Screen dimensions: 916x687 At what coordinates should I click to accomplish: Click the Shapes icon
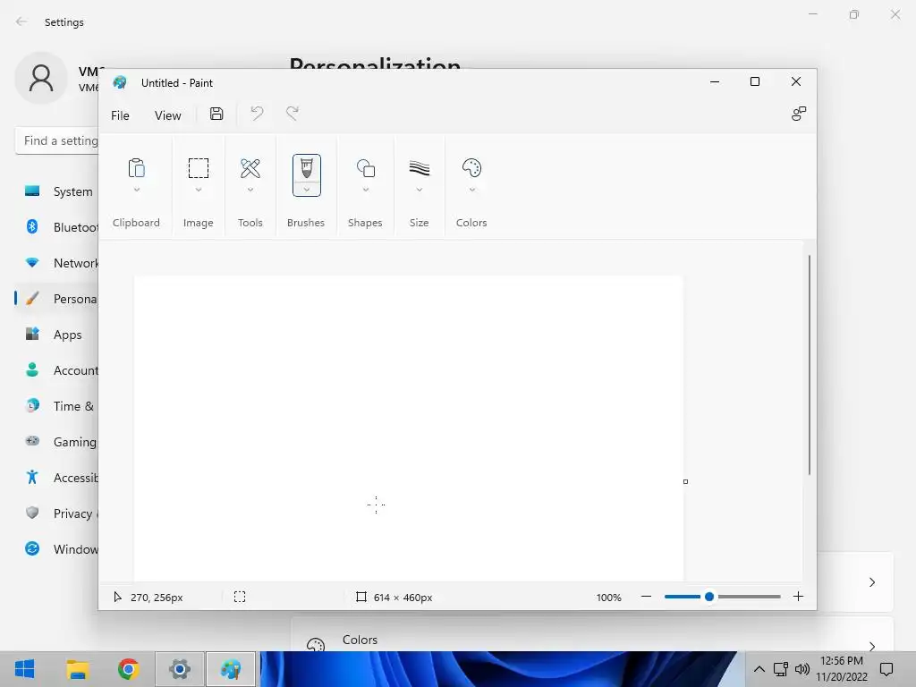366,168
